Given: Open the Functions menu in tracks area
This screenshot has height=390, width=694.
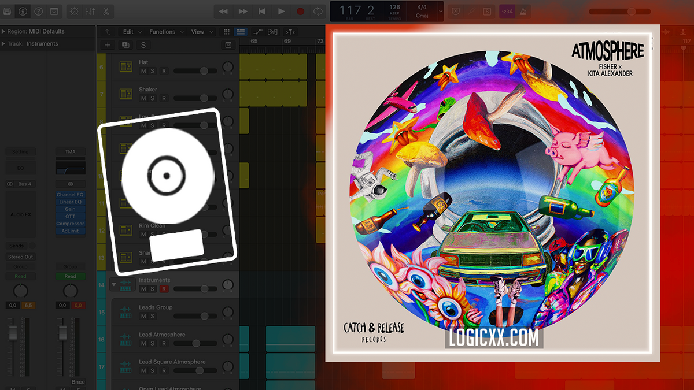Looking at the screenshot, I should (165, 32).
